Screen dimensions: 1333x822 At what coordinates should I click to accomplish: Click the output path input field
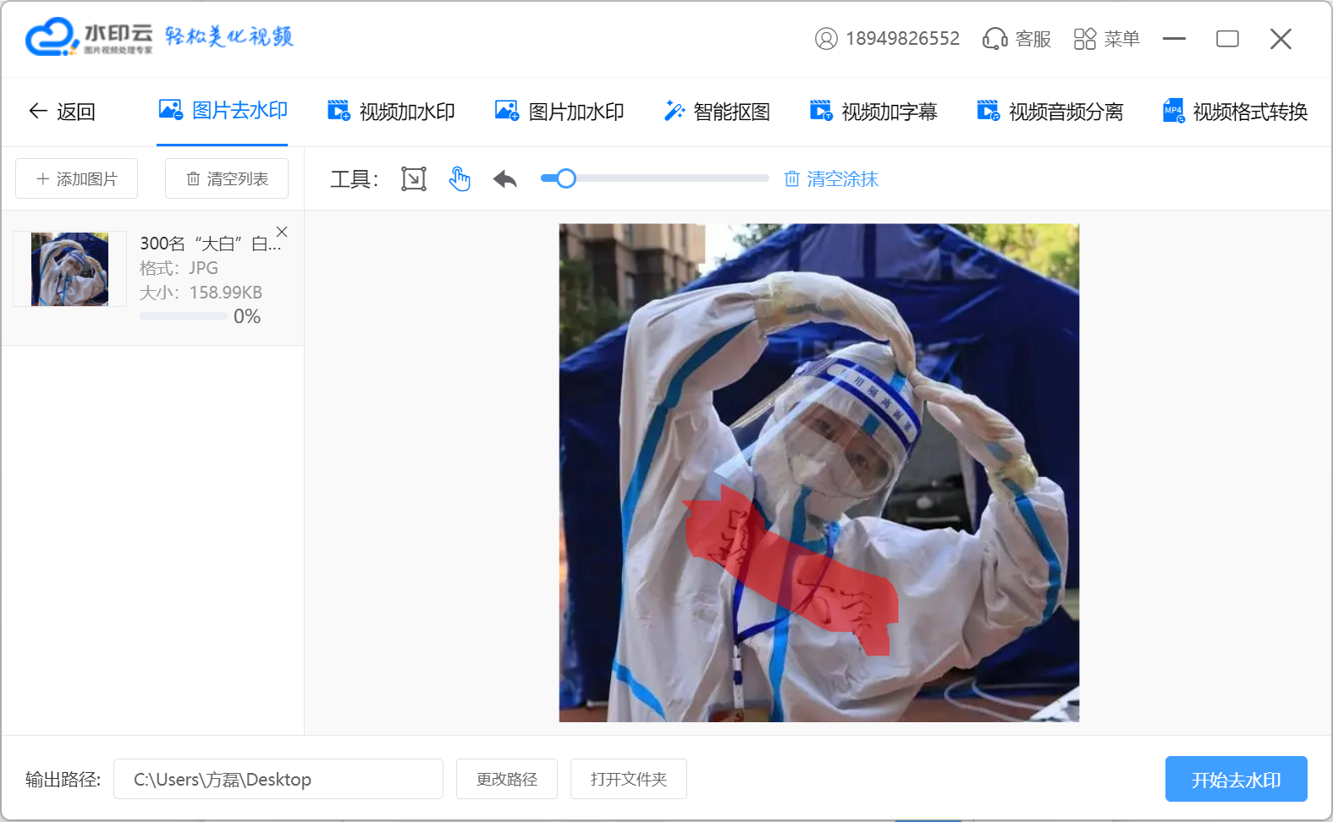click(x=278, y=779)
